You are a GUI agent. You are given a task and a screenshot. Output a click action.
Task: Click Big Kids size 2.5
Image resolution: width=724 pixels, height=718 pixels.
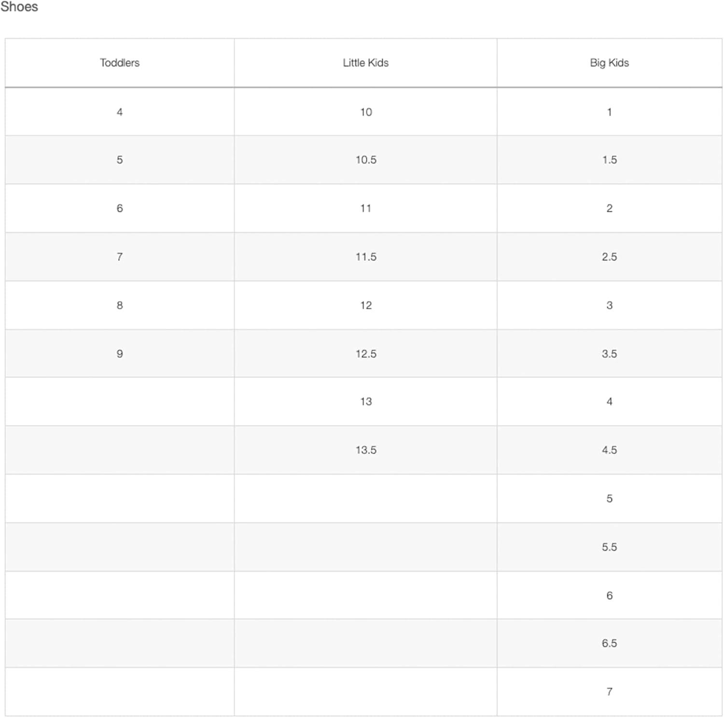click(x=609, y=257)
